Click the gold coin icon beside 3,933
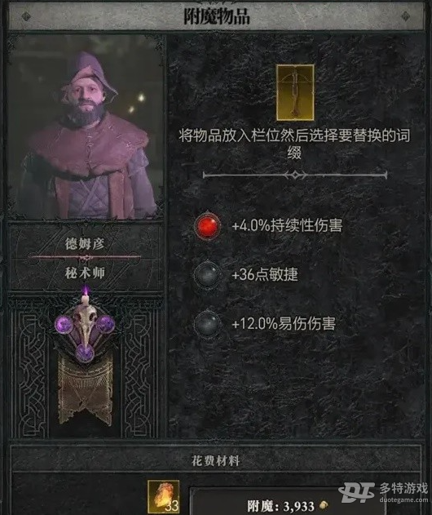This screenshot has height=515, width=432. pyautogui.click(x=323, y=505)
